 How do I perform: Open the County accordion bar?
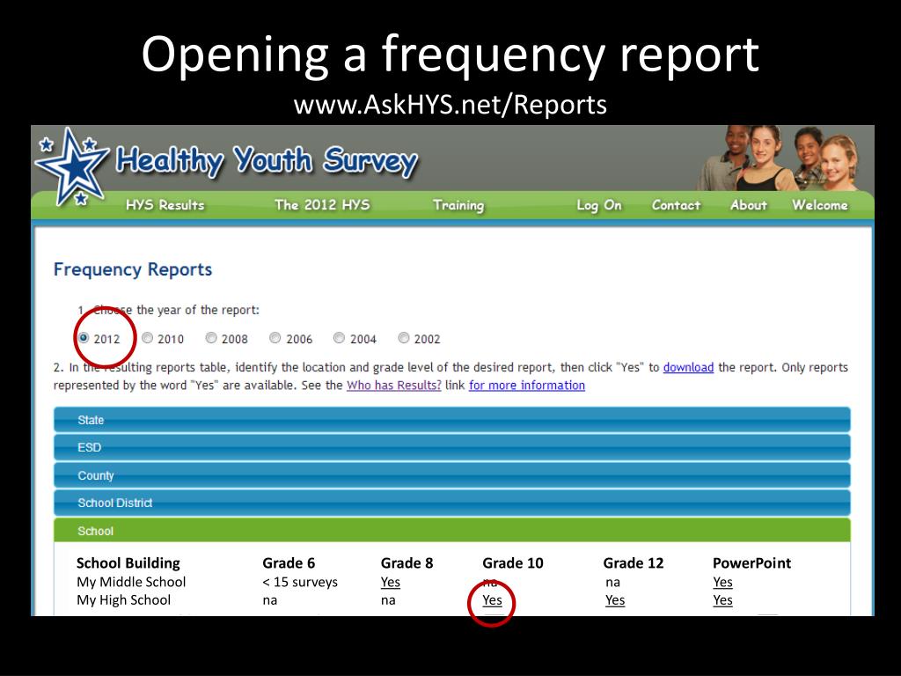tap(451, 475)
